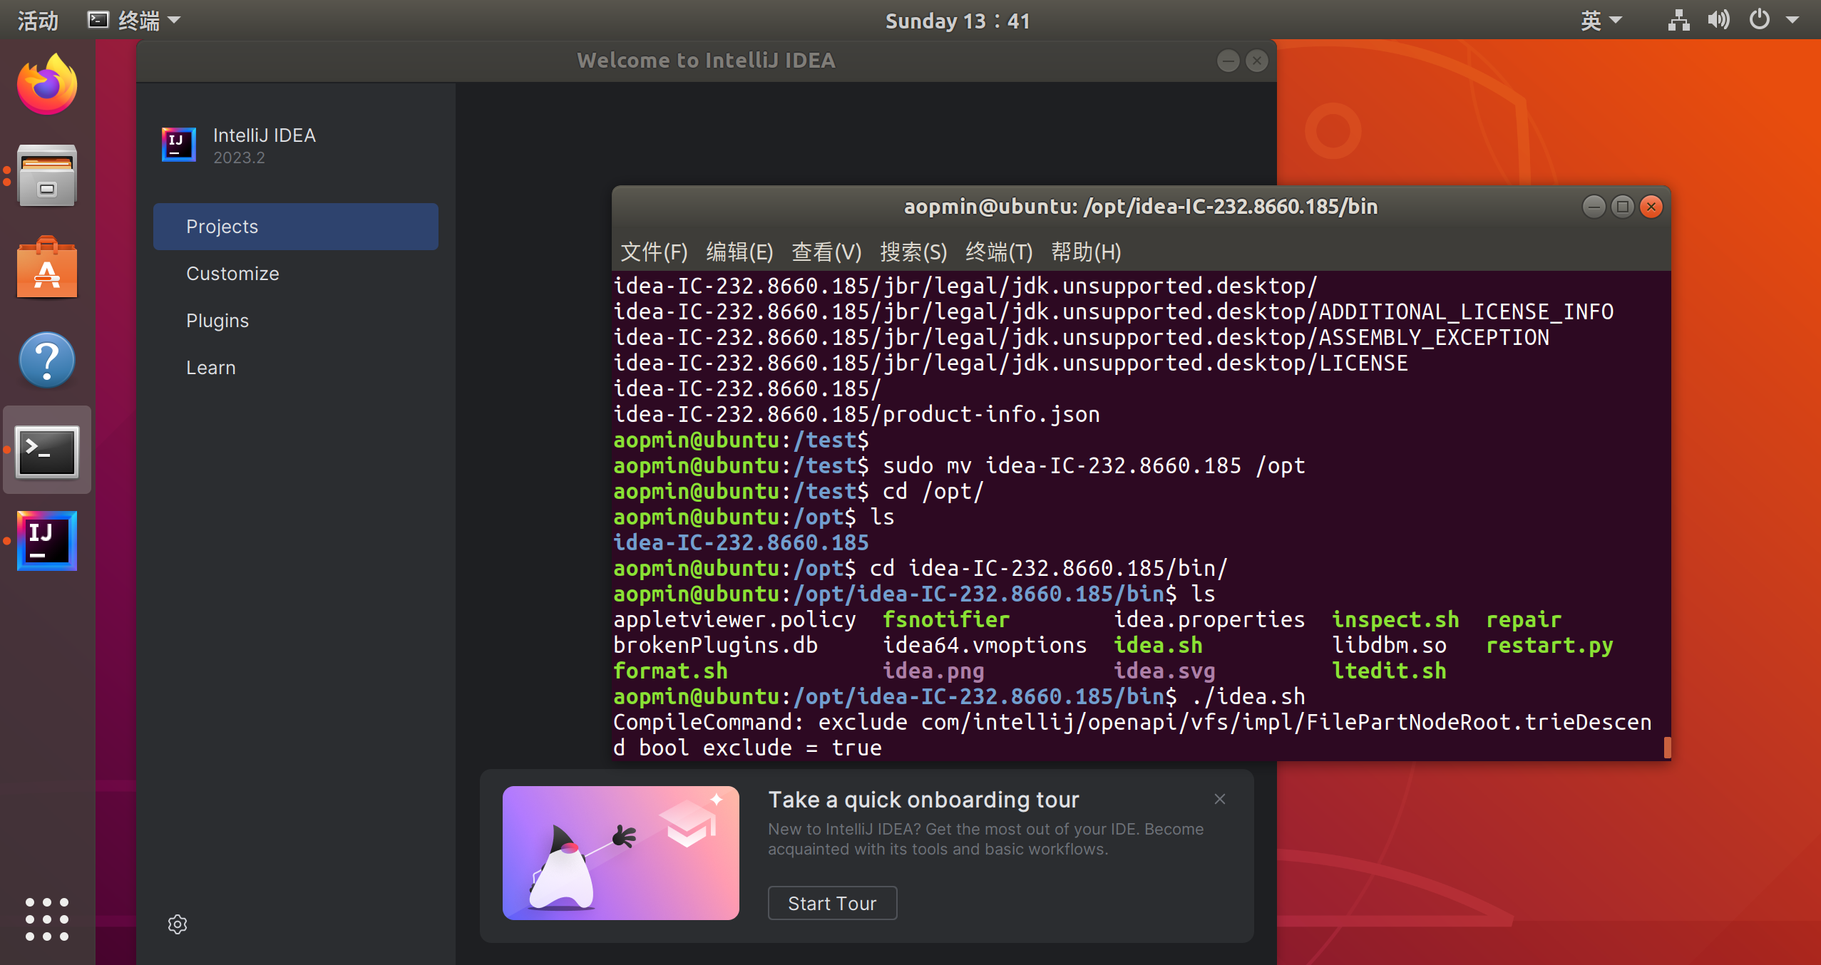Click 'brokenPlugins.db' in terminal listing
The width and height of the screenshot is (1821, 965).
715,645
